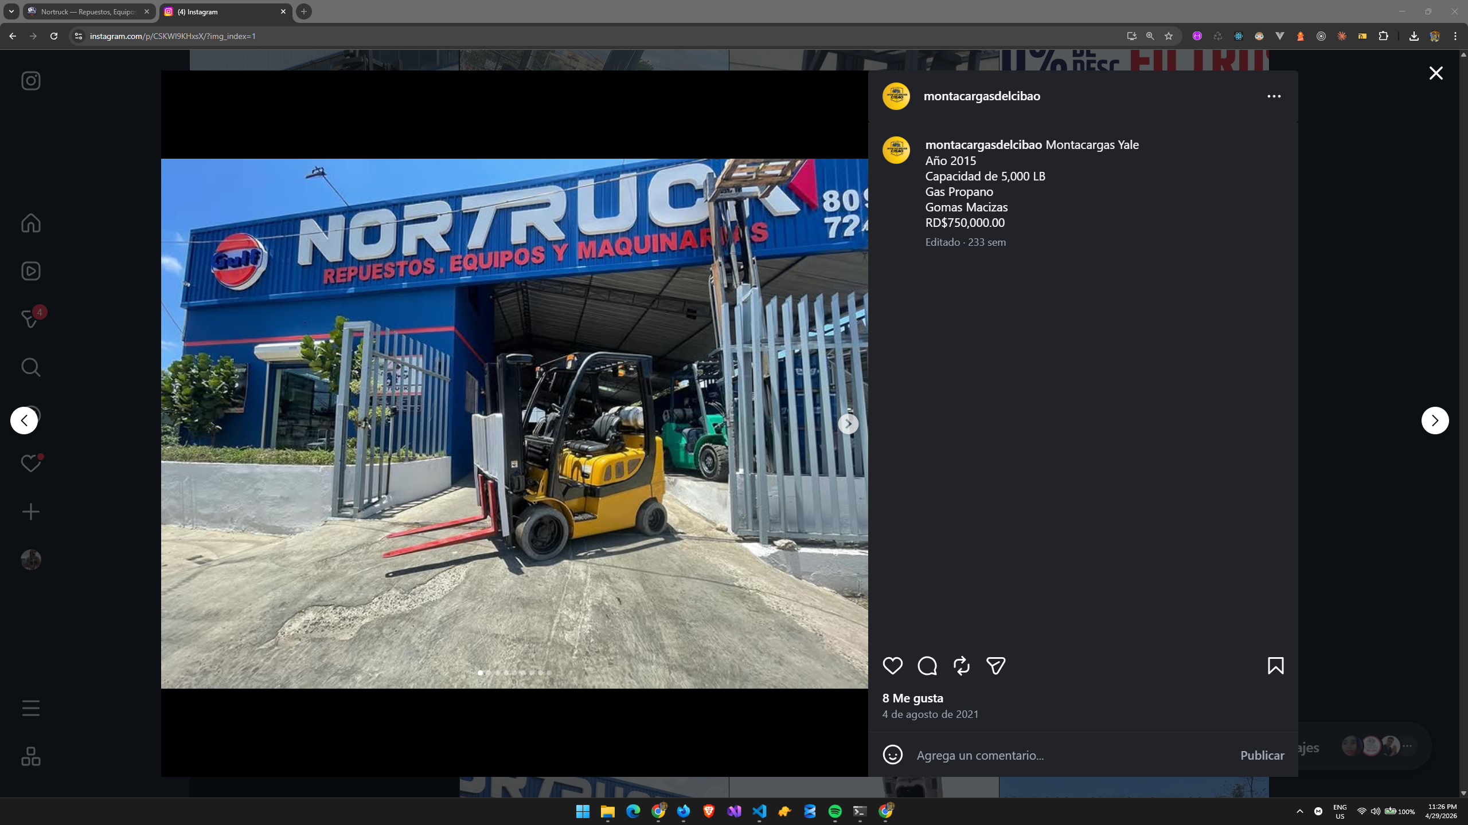Open Notifications heart in the sidebar
Image resolution: width=1468 pixels, height=825 pixels.
[x=31, y=463]
